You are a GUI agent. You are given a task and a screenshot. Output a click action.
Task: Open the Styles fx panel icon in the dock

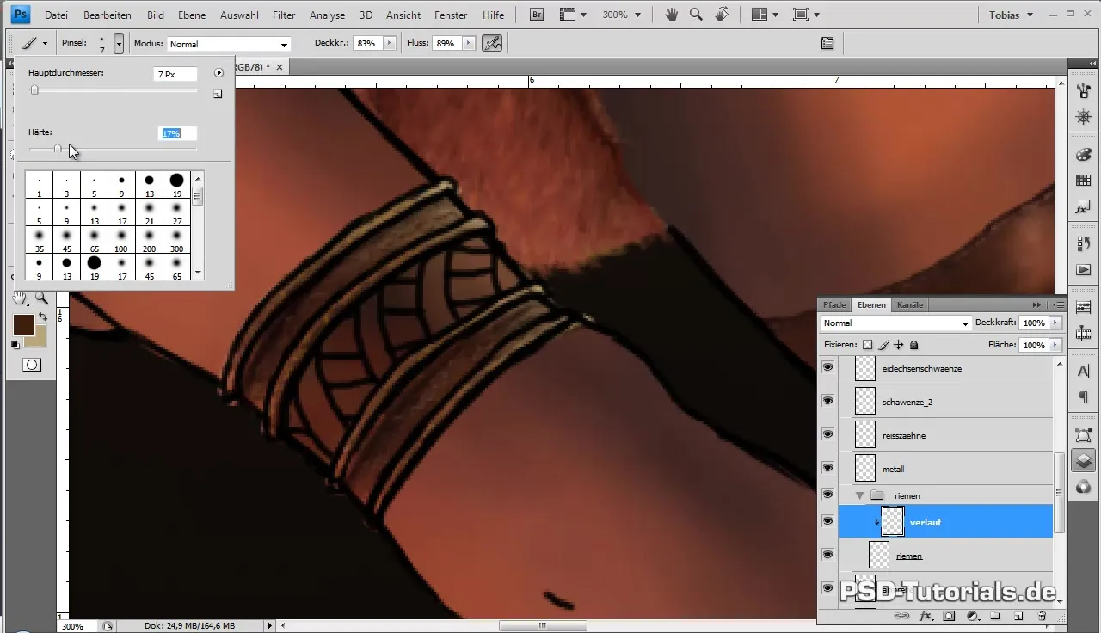(1084, 207)
